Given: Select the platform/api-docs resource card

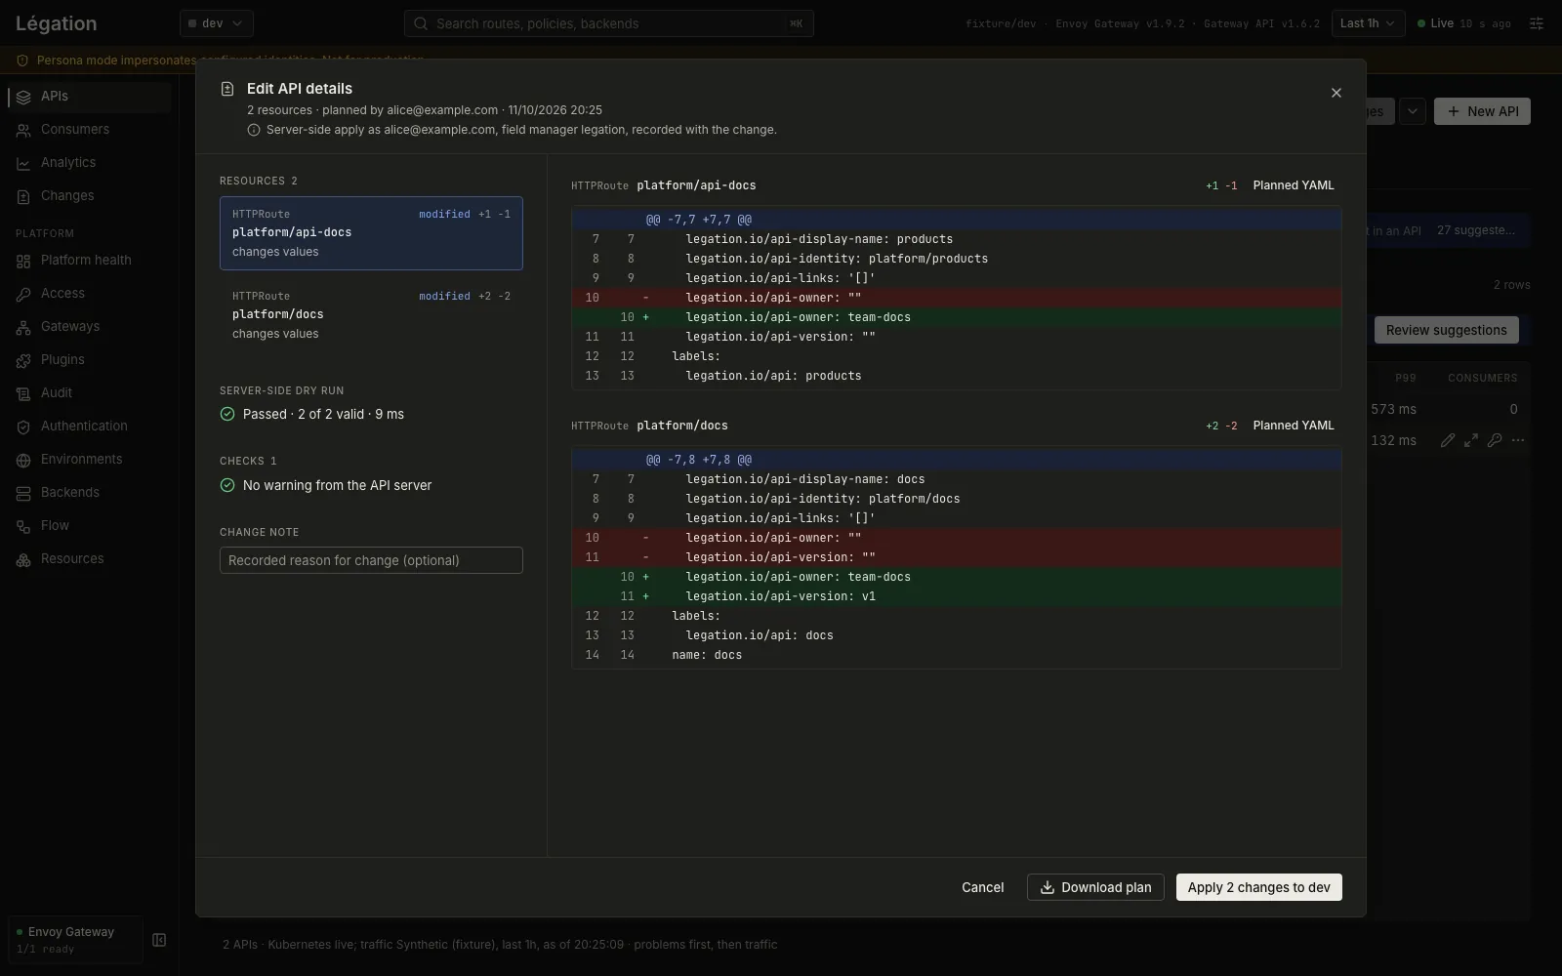Looking at the screenshot, I should point(371,233).
